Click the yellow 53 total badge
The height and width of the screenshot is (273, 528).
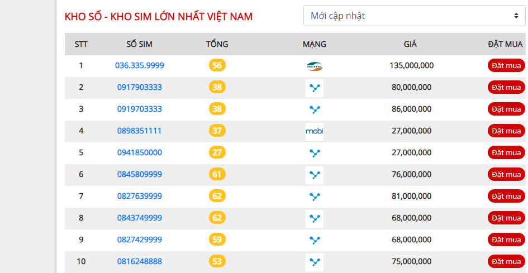coord(217,262)
